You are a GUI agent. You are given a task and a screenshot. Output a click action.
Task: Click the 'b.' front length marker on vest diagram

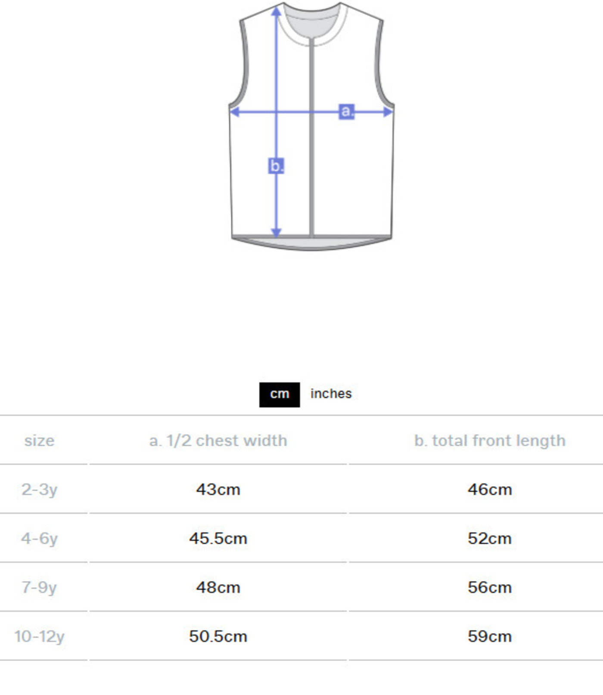(276, 166)
